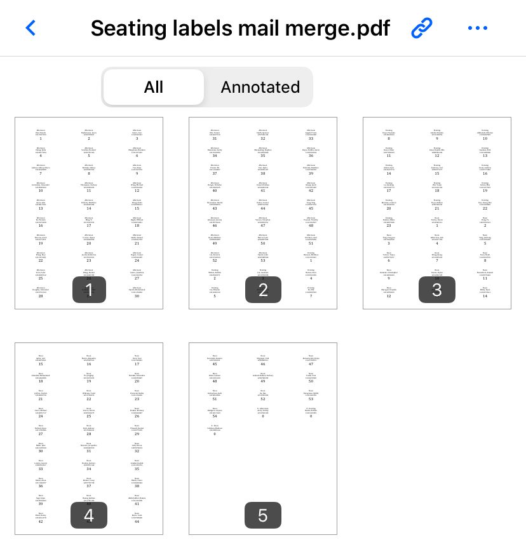
Task: Click seat label 54 on page 5 thumbnail
Action: [x=215, y=415]
